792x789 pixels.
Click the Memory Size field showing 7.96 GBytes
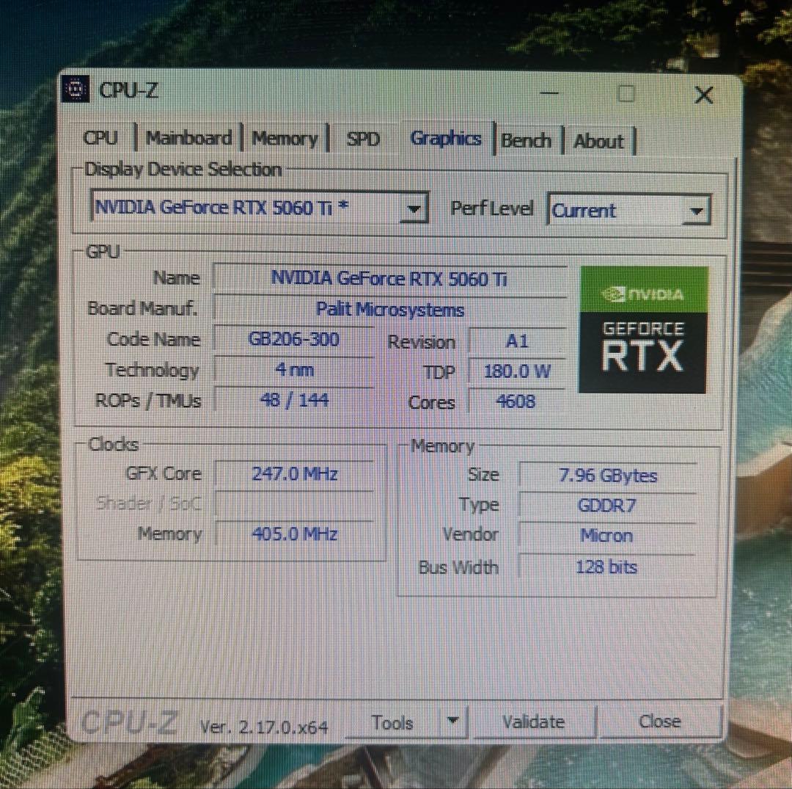606,475
